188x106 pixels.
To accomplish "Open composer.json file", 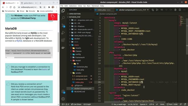I will [81, 76].
